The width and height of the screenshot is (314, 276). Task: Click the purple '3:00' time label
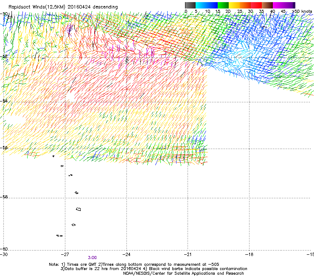(x=93, y=258)
